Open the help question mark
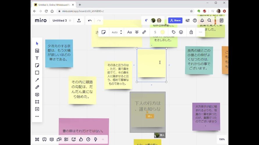Screen dimensions: 259x145 [x=195, y=20]
